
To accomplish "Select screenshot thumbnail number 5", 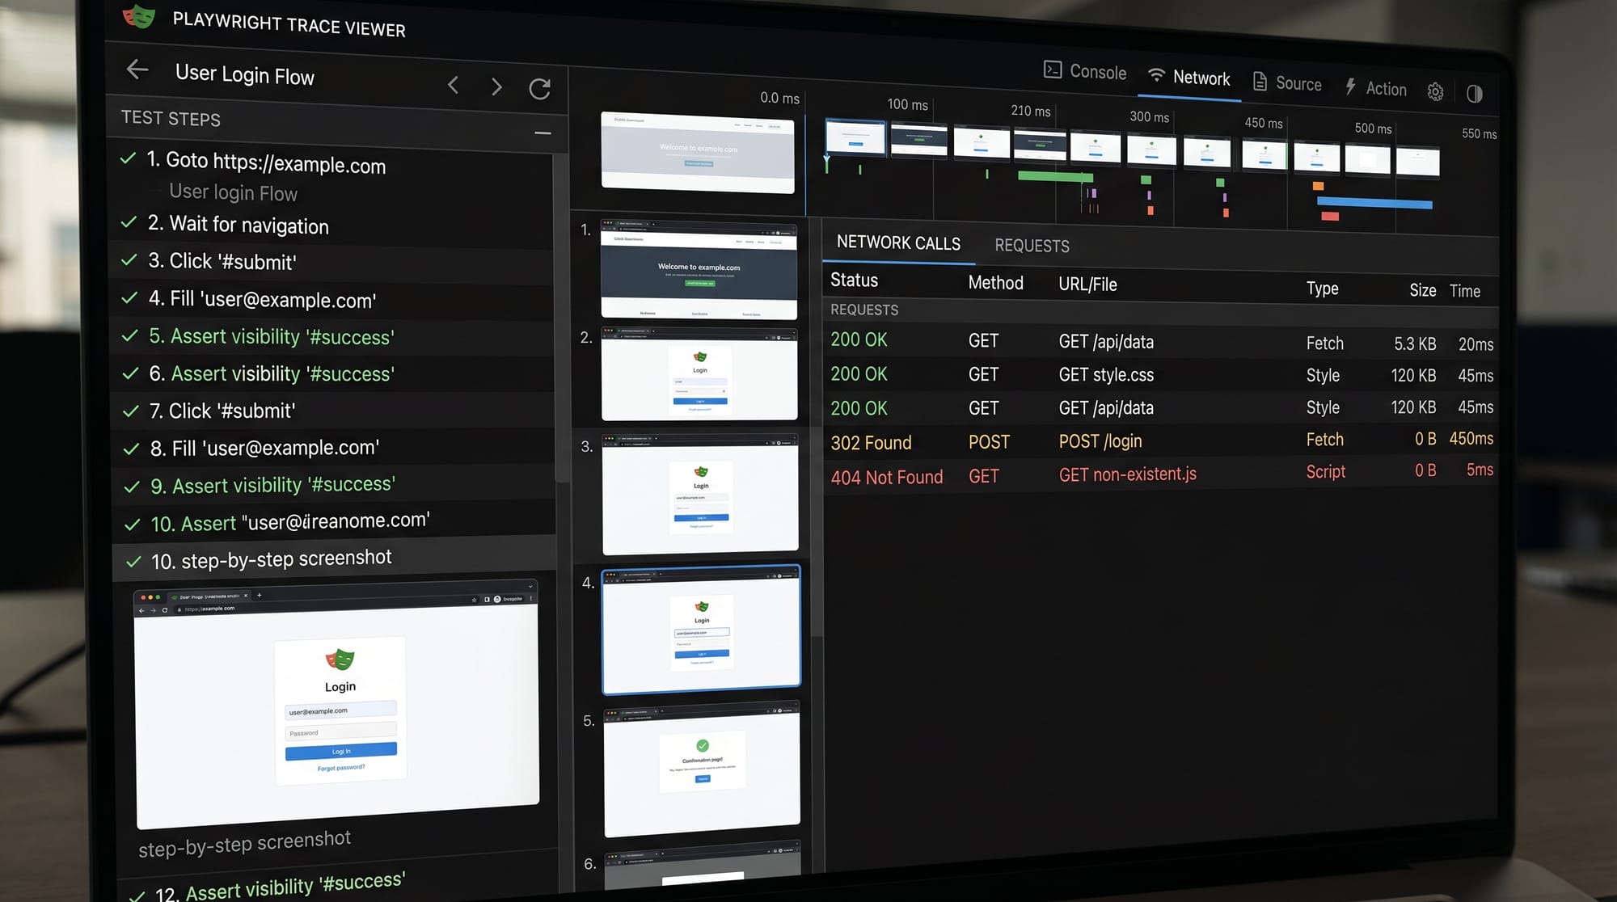I will (701, 769).
